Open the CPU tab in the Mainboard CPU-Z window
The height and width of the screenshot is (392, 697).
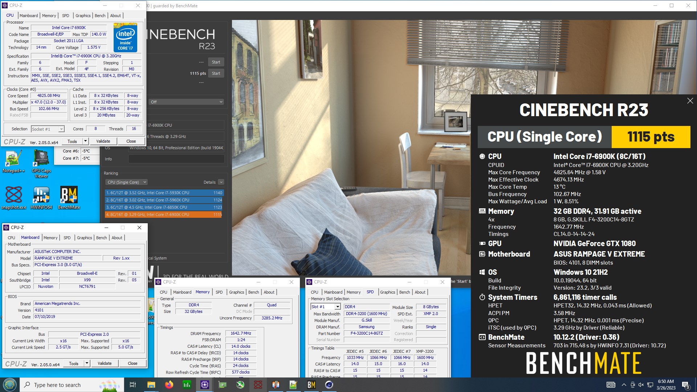12,238
